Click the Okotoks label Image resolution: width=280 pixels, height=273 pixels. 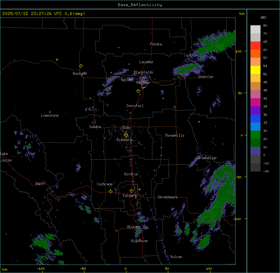click(x=134, y=227)
